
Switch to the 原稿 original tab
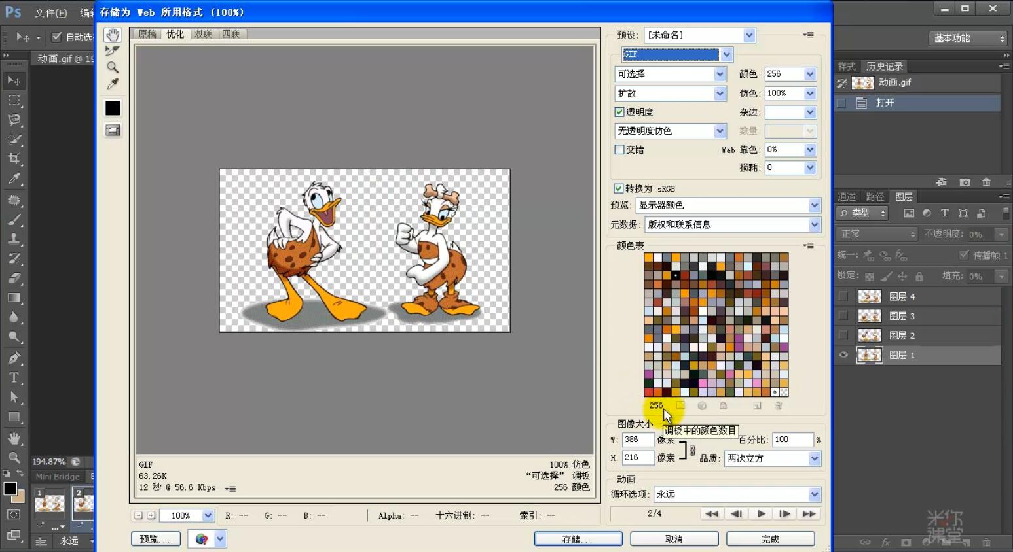(x=147, y=34)
